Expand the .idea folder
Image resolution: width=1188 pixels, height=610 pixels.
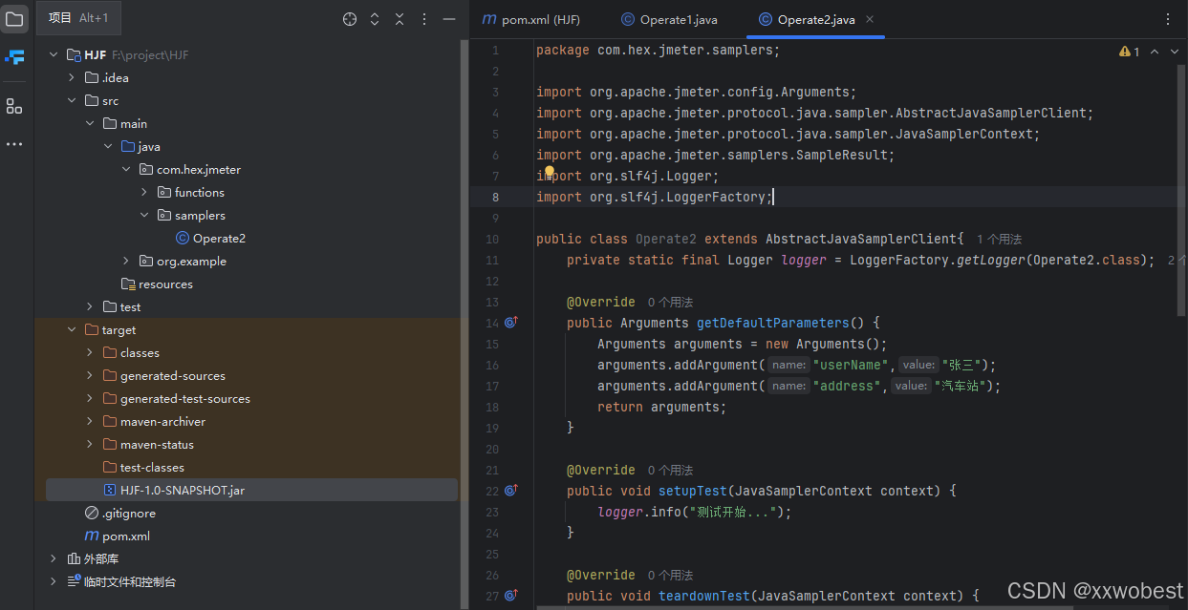coord(72,77)
